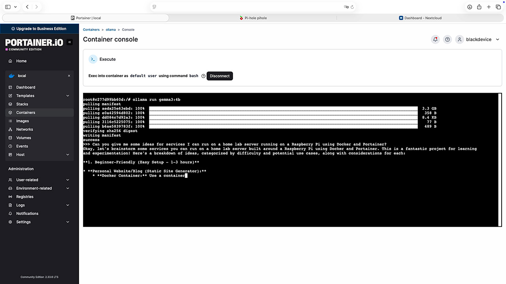Expand the Host submenu chevron
This screenshot has width=506, height=284.
(x=68, y=154)
